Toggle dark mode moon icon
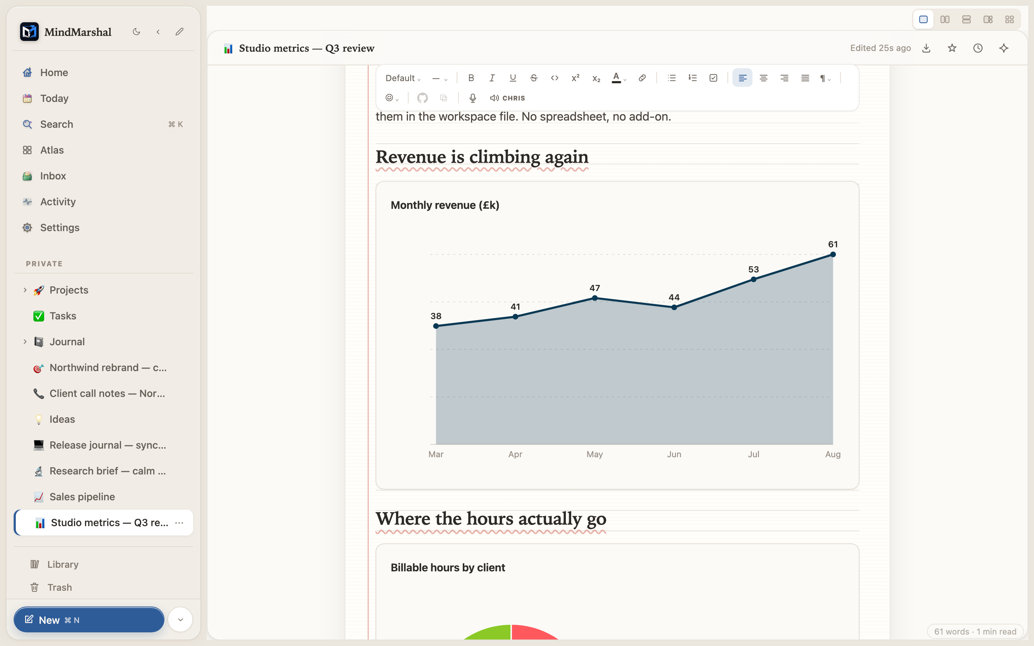The height and width of the screenshot is (646, 1034). pos(136,32)
